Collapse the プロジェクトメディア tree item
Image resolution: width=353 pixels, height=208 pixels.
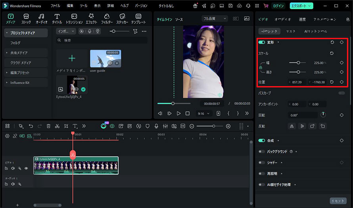[x=7, y=33]
